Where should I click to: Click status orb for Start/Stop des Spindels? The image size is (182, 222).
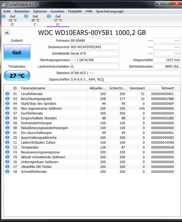7,103
